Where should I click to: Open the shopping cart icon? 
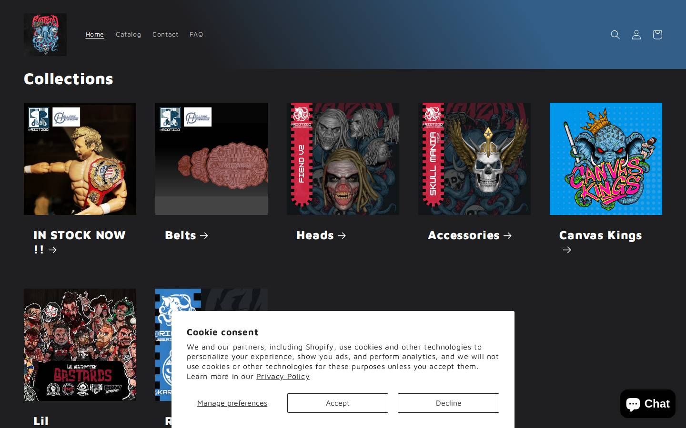pos(657,35)
